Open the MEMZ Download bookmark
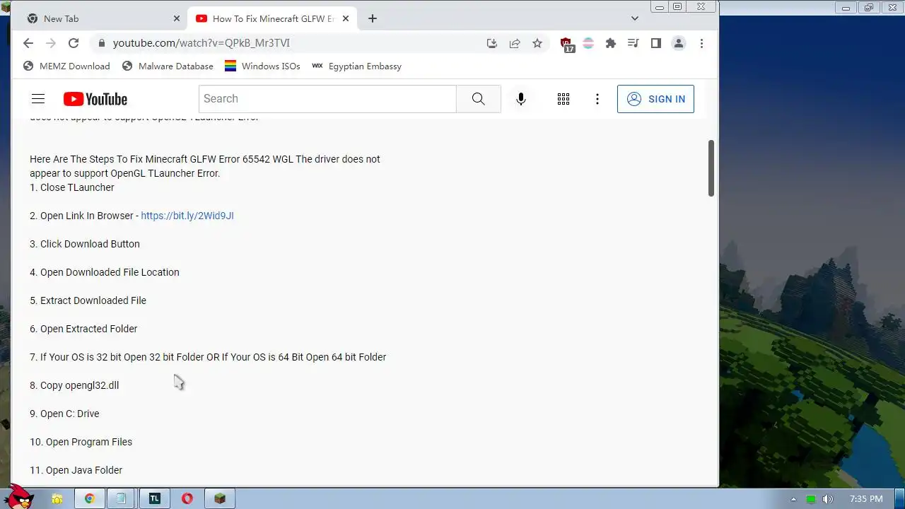The width and height of the screenshot is (905, 509). [66, 66]
